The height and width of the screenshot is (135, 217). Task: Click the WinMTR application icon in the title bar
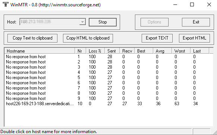click(x=6, y=4)
